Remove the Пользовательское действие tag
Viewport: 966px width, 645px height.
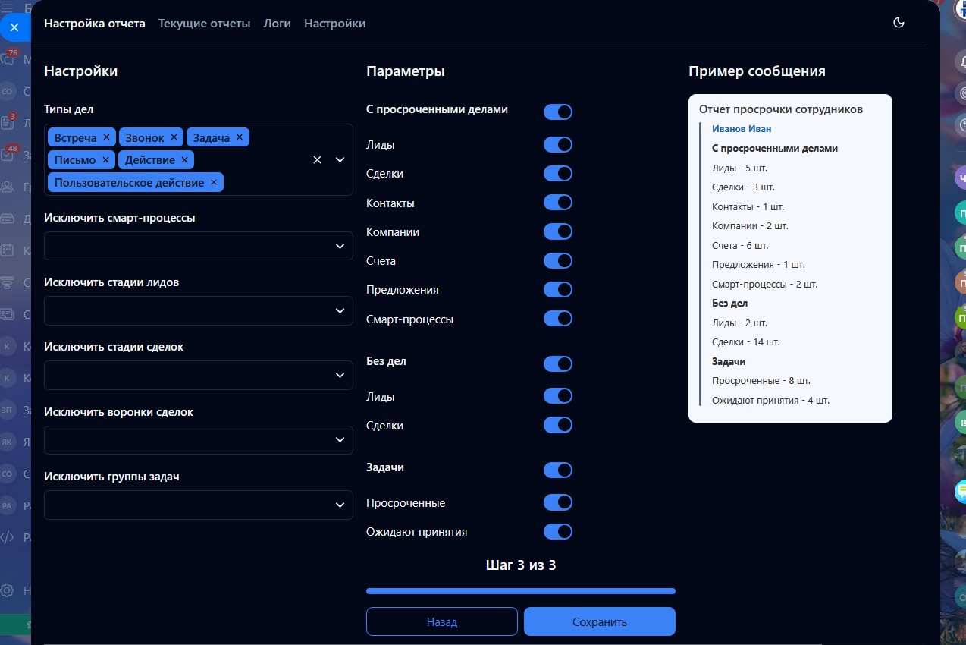[214, 183]
